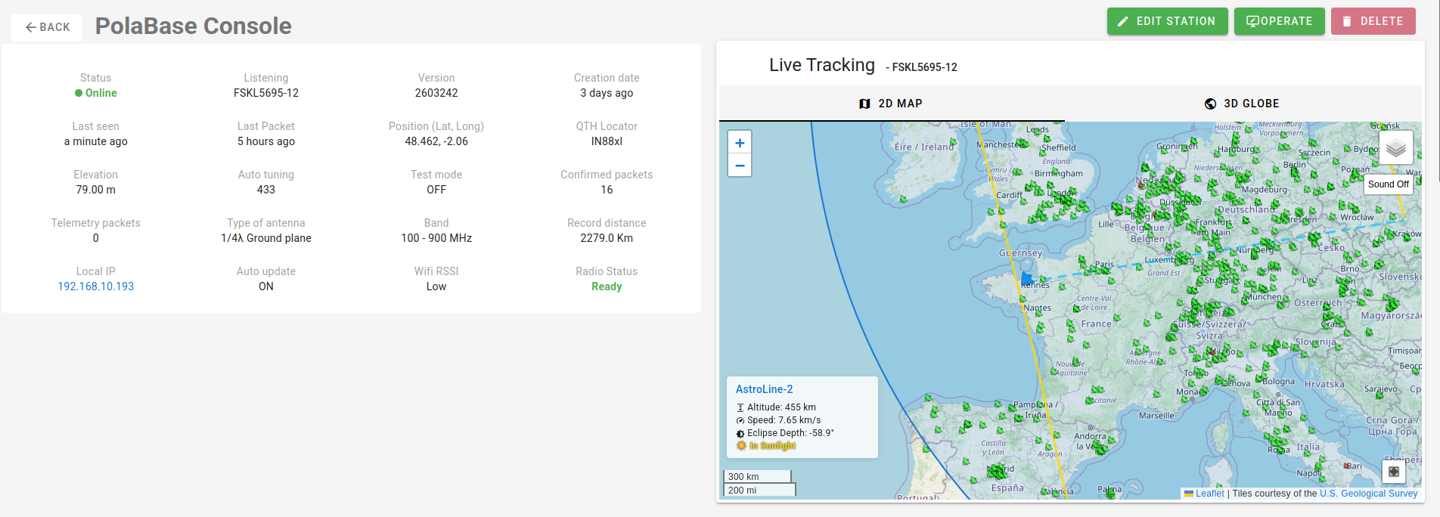Open the AstroLine-2 satellite link
This screenshot has width=1440, height=517.
pyautogui.click(x=764, y=389)
